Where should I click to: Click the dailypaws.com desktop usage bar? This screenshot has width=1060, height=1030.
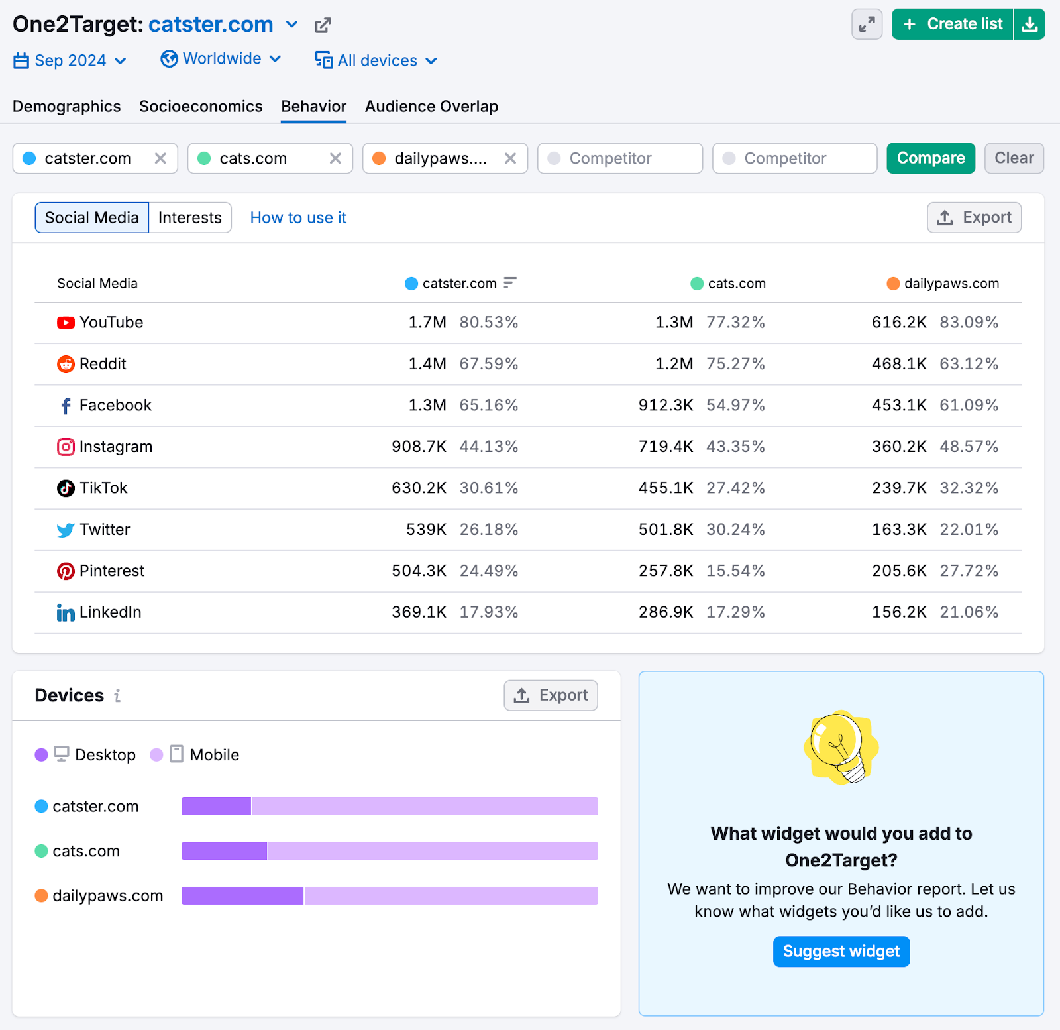coord(242,895)
